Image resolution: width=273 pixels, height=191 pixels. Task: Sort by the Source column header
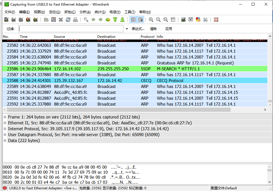coord(75,36)
